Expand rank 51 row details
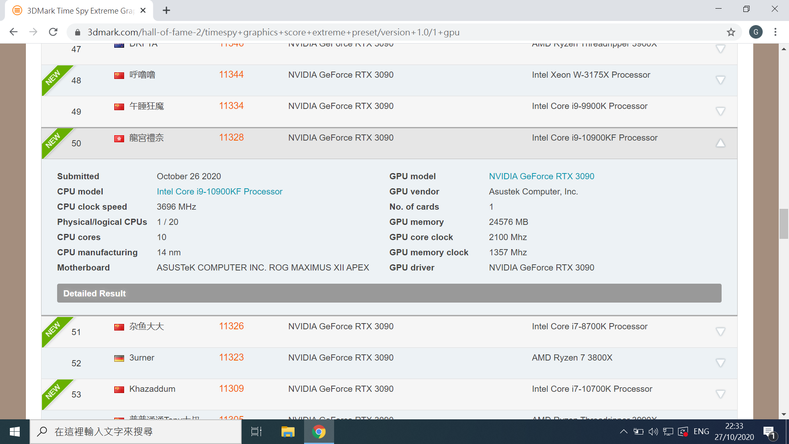The width and height of the screenshot is (789, 444). (x=720, y=332)
